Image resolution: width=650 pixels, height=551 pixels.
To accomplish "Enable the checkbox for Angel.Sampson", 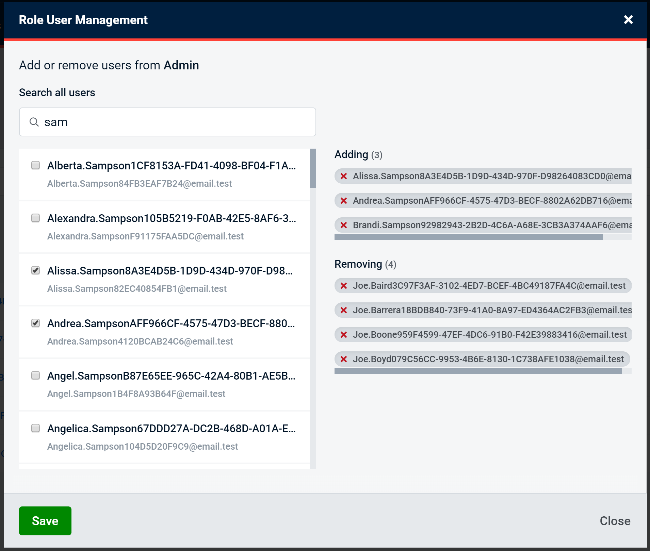I will click(x=35, y=376).
